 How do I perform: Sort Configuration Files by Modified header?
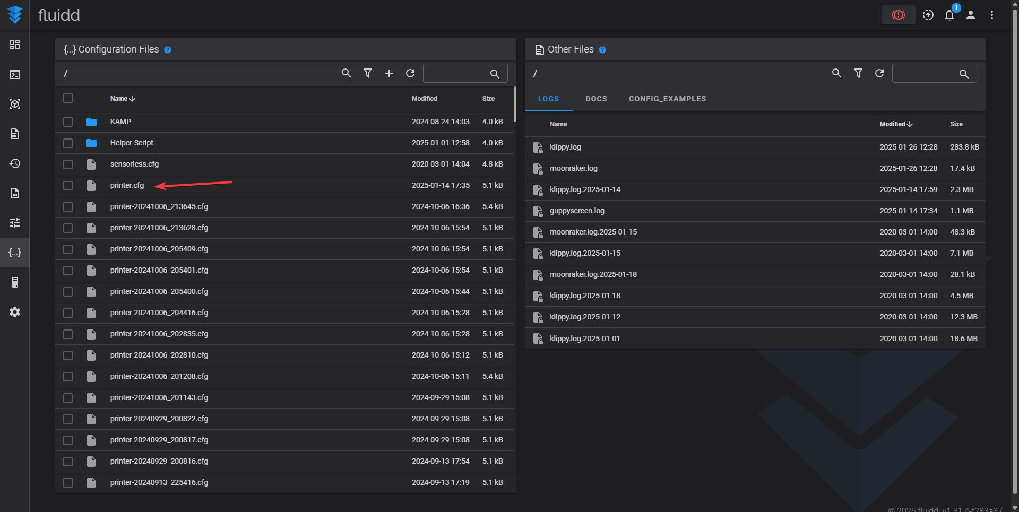coord(425,99)
